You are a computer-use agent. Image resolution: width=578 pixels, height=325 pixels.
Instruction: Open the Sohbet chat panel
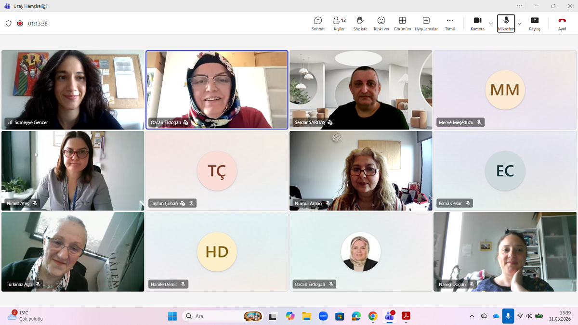click(x=318, y=23)
